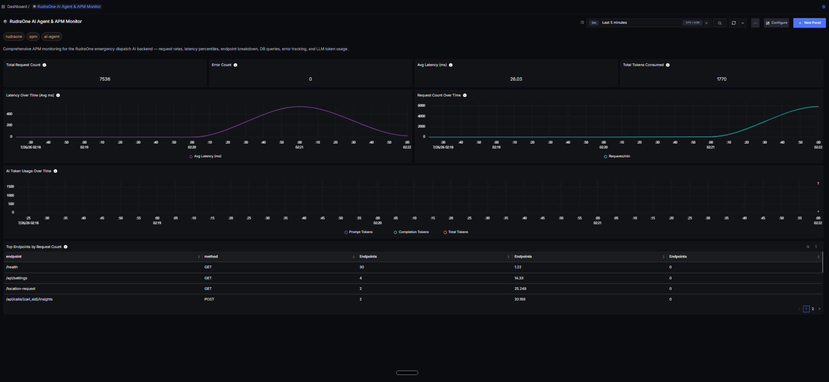Click the zoom out magnifier icon
Viewport: 829px width, 382px height.
pyautogui.click(x=720, y=23)
